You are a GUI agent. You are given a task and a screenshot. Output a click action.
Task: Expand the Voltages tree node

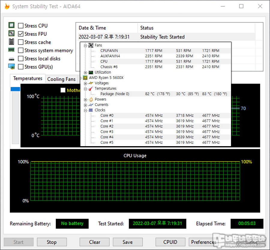coord(85,83)
